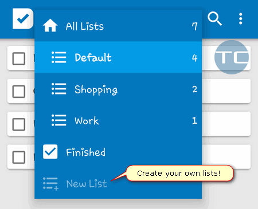Click the add-list icon beside New List
258x209 pixels.
click(x=50, y=184)
